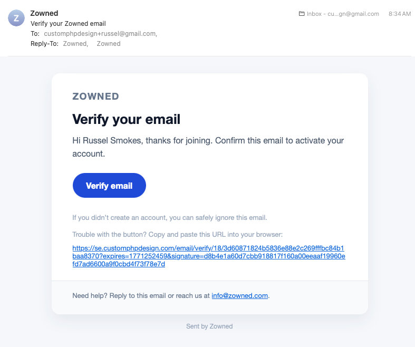
Task: Click the subject line Verify your Zowned email
Action: tap(68, 24)
